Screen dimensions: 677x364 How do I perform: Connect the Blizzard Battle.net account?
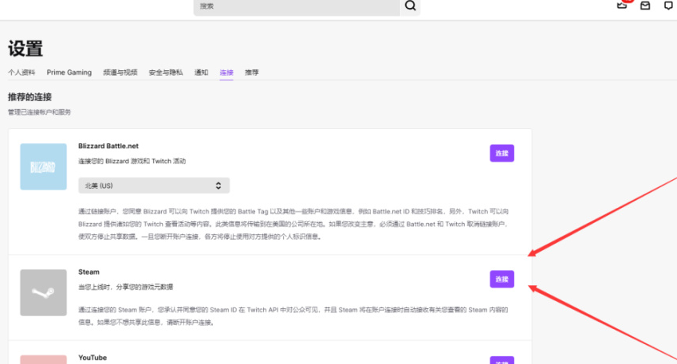(502, 153)
